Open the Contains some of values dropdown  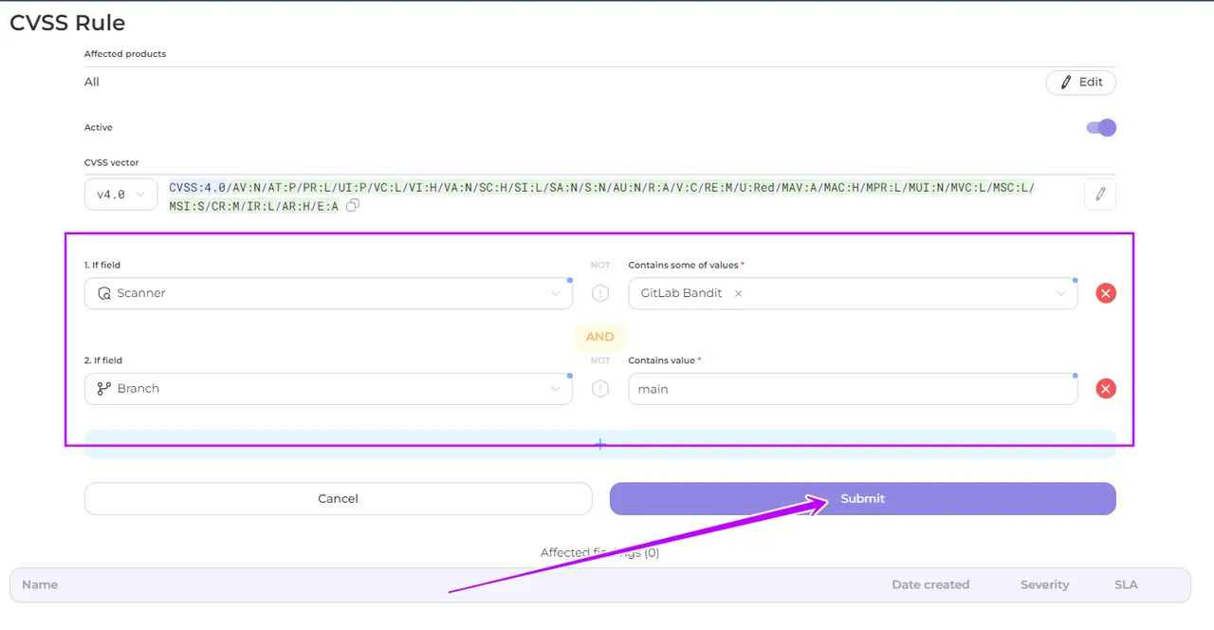tap(1060, 293)
